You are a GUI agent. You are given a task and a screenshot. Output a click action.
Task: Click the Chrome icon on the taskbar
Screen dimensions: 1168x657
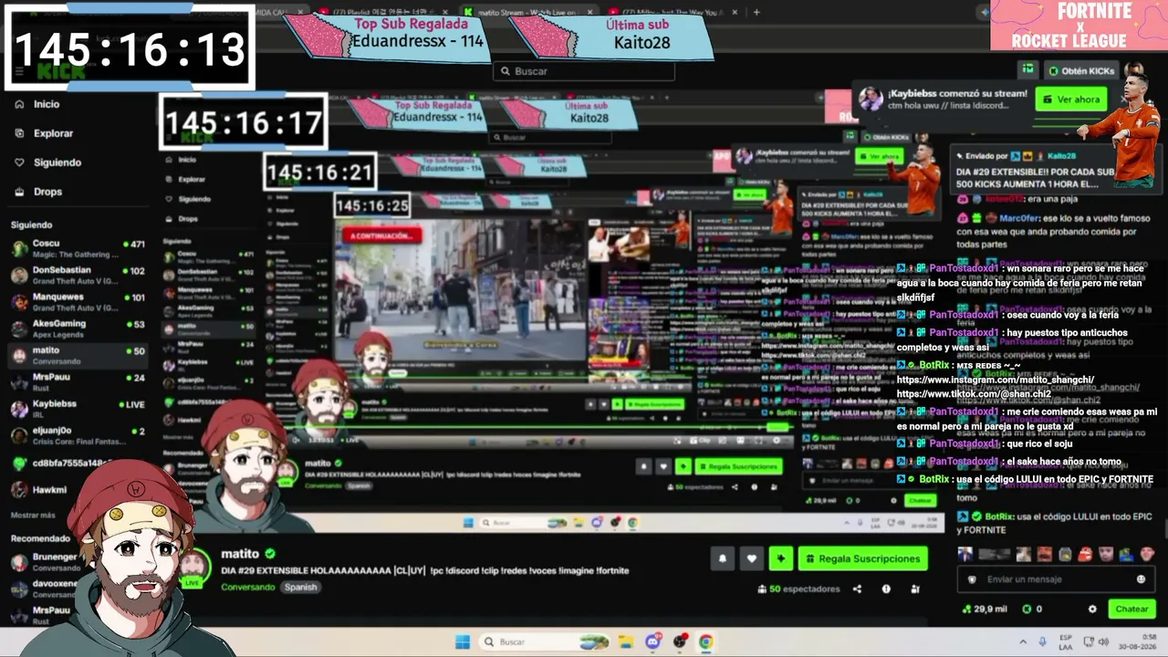pos(705,641)
